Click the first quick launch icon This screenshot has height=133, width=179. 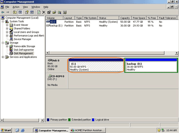tap(18, 131)
